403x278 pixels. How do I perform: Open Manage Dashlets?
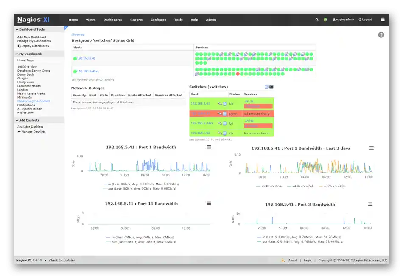pos(32,132)
